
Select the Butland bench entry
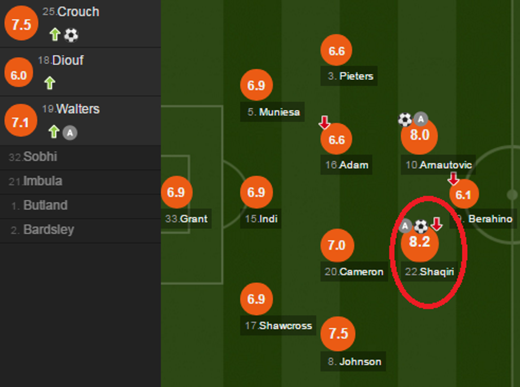pos(45,205)
